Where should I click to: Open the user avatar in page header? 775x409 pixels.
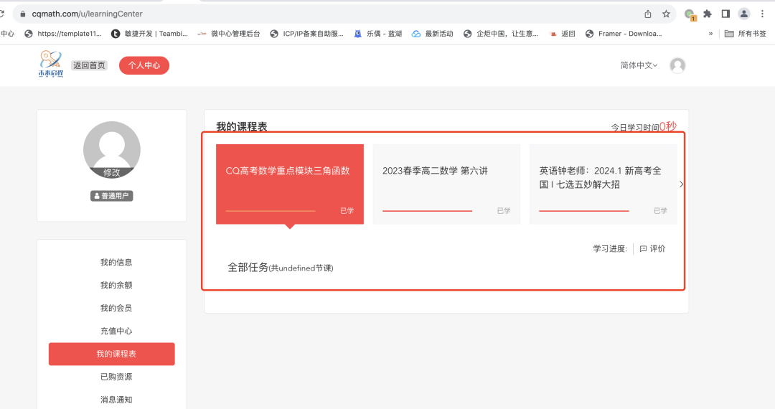[x=677, y=65]
